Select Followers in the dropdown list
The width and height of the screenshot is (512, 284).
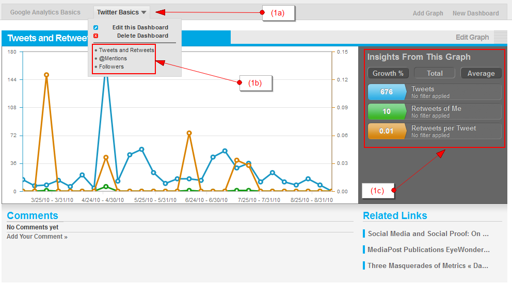click(111, 66)
